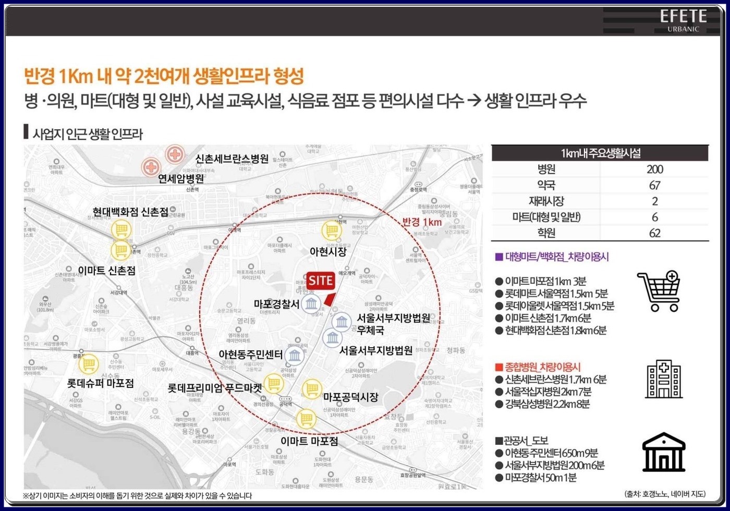Click the list item 마포경찰서 50m 1분
The width and height of the screenshot is (730, 511).
coord(537,478)
